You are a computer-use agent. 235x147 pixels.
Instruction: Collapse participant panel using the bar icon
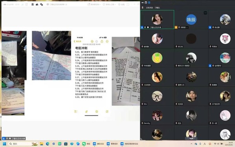142,3
